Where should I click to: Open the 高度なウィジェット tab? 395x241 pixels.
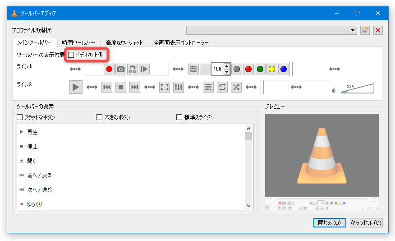coord(124,43)
